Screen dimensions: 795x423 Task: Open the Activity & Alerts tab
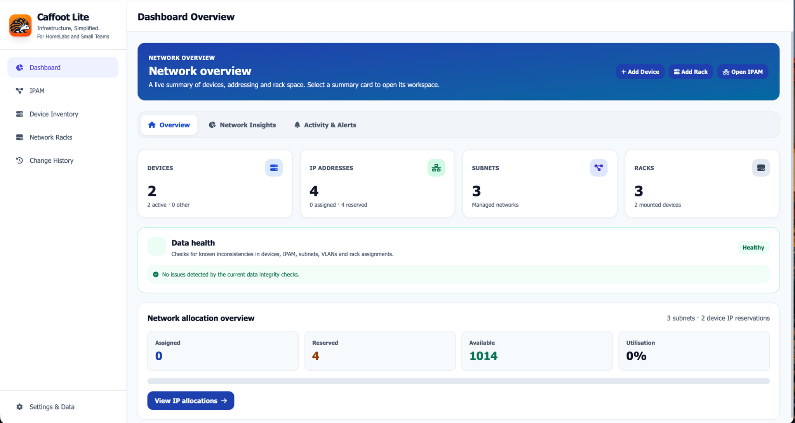click(x=325, y=125)
